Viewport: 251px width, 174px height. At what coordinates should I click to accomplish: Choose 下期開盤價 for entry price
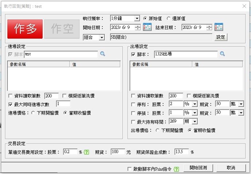33,113
